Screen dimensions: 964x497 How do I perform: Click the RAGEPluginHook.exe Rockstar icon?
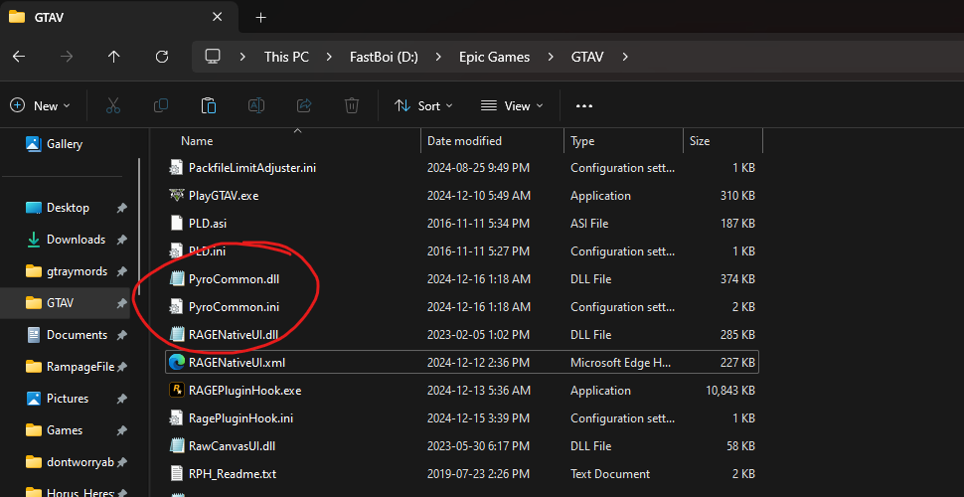[x=177, y=390]
